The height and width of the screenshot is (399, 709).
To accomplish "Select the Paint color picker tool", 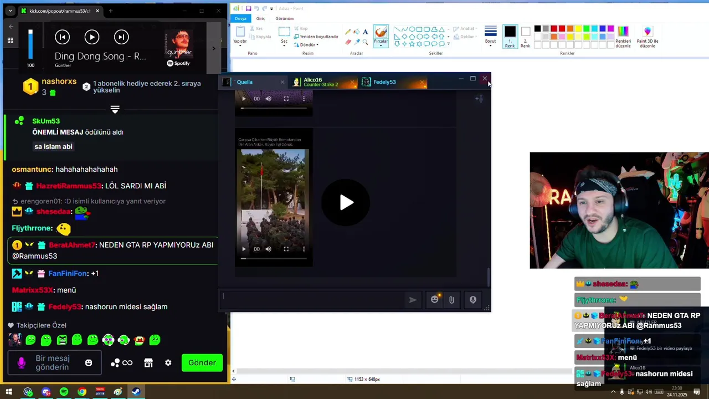I will tap(357, 42).
